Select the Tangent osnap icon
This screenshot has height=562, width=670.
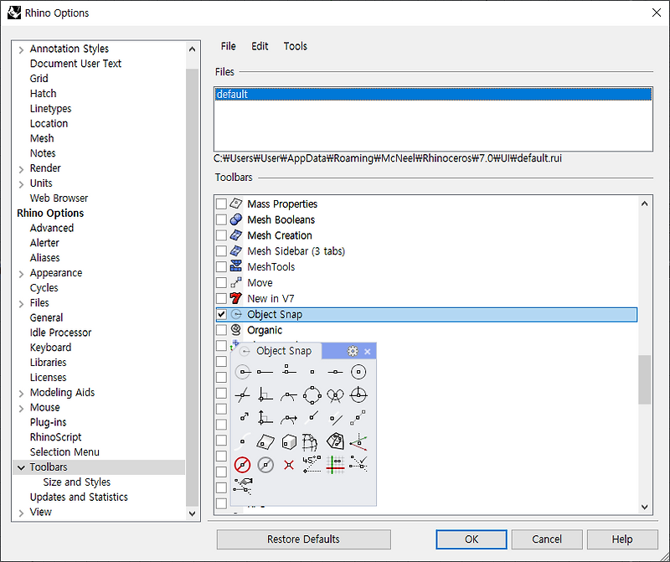(x=289, y=394)
